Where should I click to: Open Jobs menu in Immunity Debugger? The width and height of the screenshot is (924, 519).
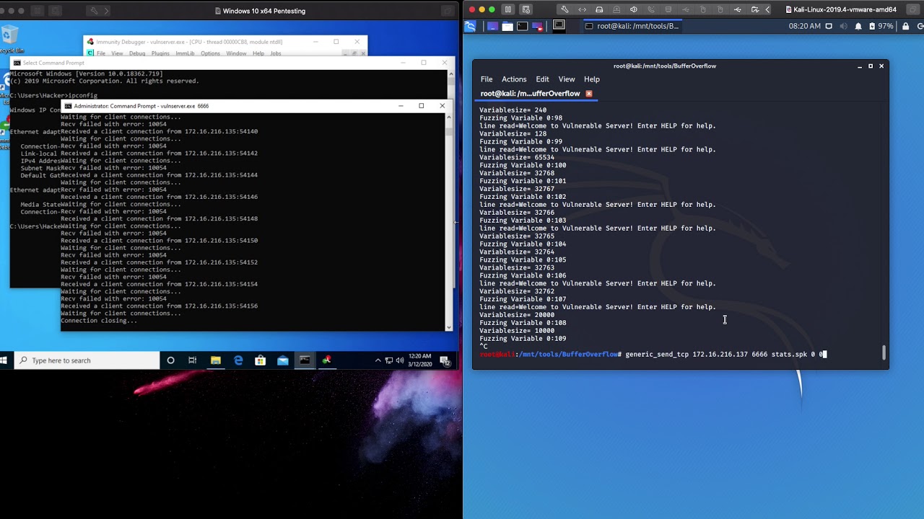pos(276,53)
